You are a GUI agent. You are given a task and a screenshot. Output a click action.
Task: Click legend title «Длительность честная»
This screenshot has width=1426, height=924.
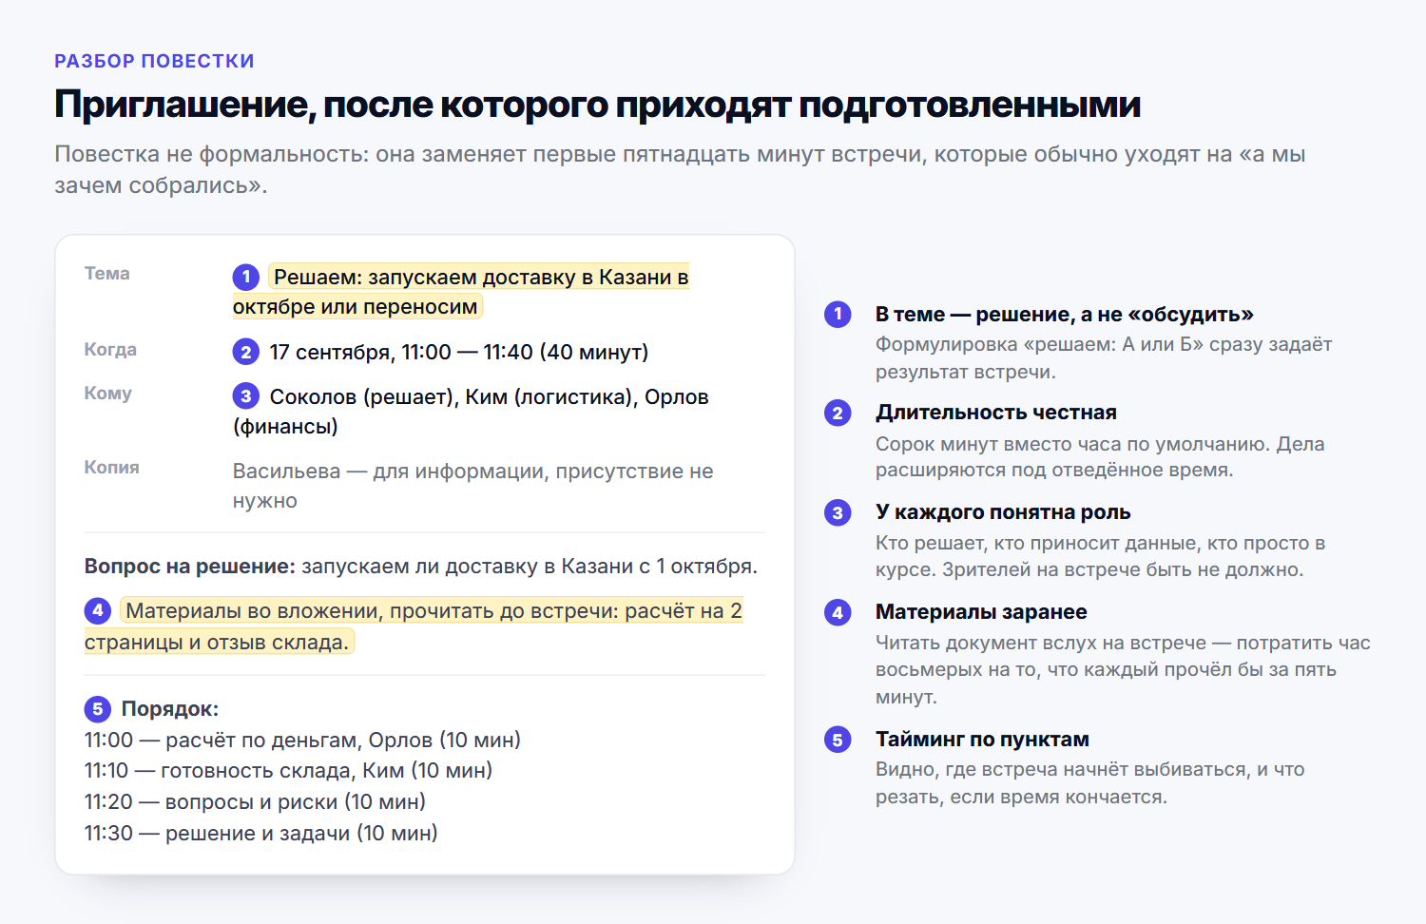click(x=996, y=413)
